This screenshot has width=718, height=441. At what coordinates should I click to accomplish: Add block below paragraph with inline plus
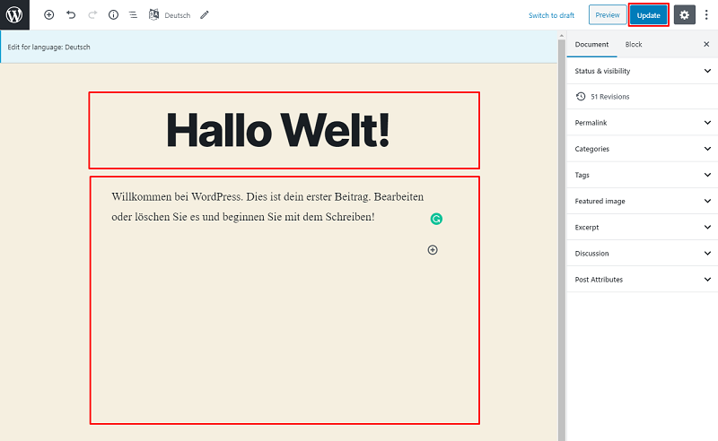[433, 250]
